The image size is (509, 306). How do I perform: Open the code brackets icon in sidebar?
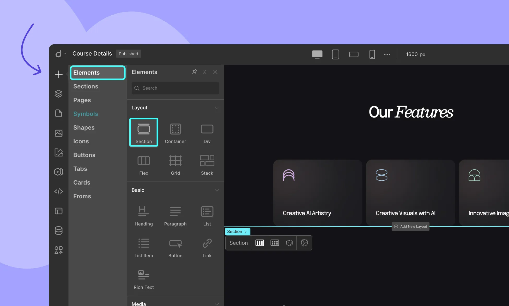point(59,192)
